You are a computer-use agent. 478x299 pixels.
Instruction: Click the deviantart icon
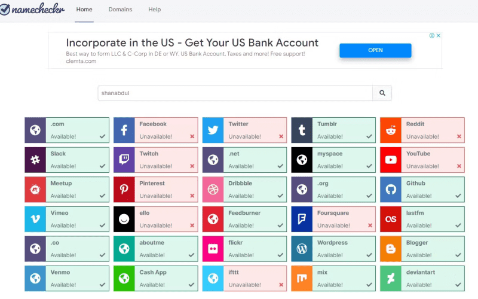[x=391, y=278]
